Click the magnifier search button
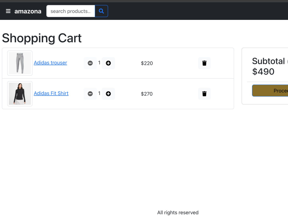Screen dimensions: 288x216 coord(101,11)
